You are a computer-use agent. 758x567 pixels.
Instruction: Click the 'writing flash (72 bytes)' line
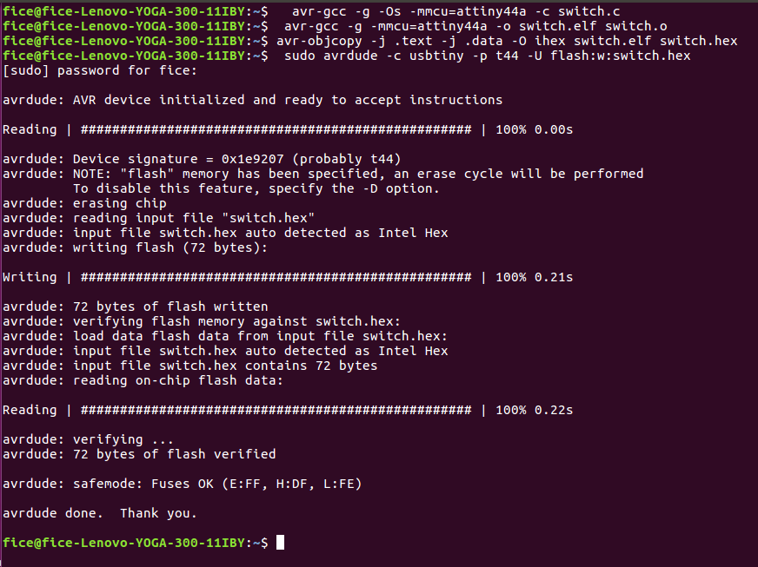170,248
